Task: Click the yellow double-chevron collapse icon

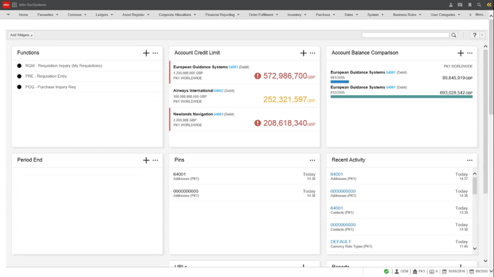Action: (489, 5)
